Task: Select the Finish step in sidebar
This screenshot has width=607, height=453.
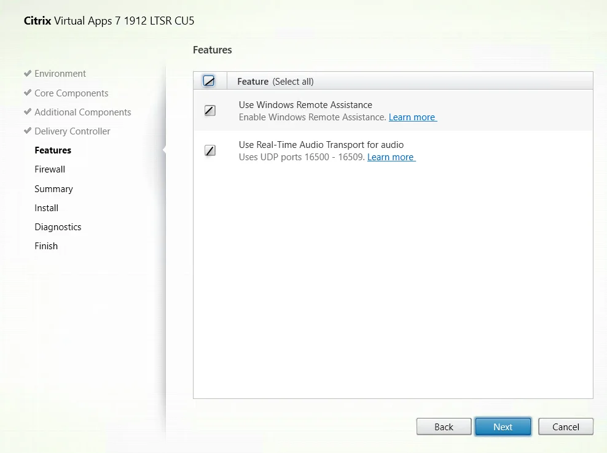Action: (46, 246)
